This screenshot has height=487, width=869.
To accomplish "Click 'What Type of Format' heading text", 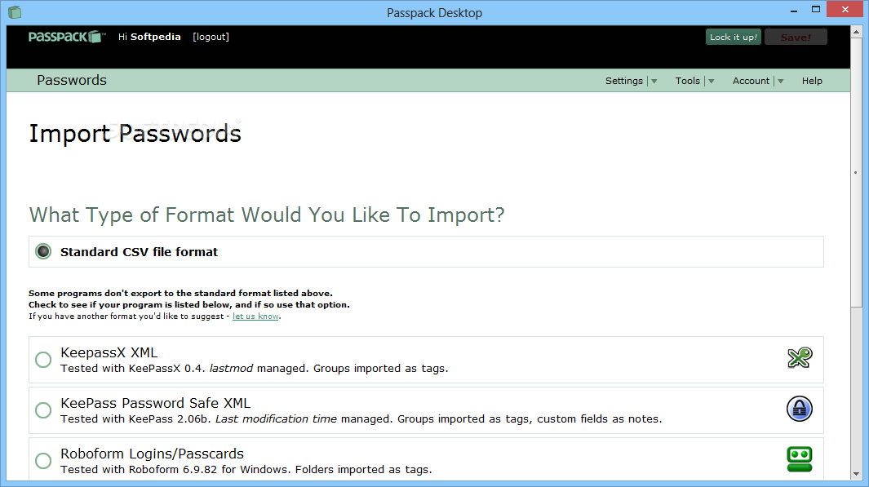I will [x=267, y=215].
